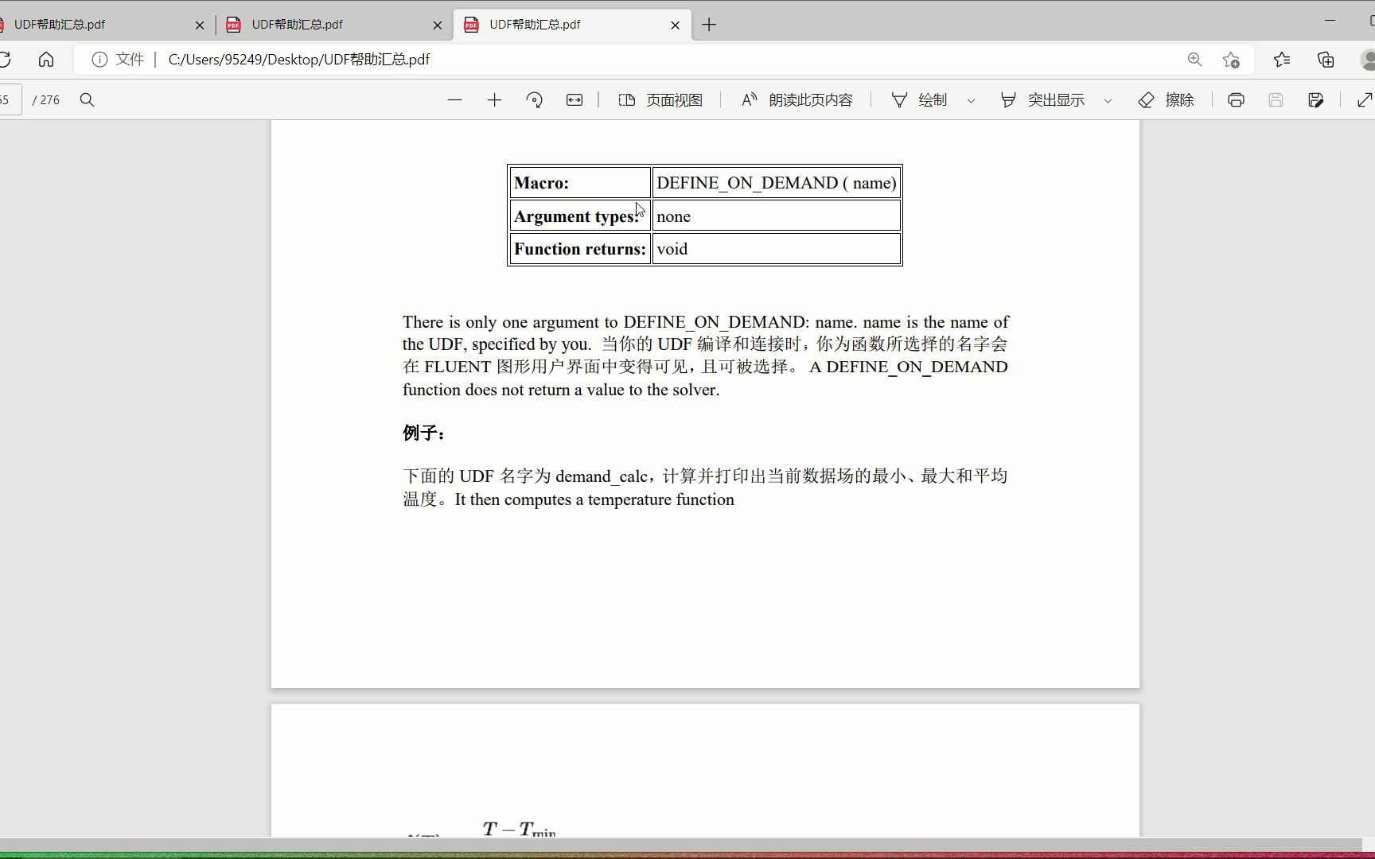
Task: Zoom in the PDF with plus icon
Action: (494, 100)
